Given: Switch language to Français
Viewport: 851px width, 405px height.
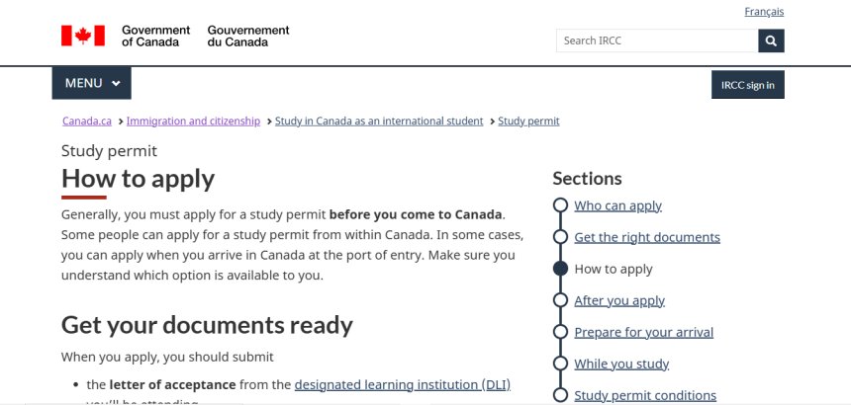Looking at the screenshot, I should (764, 12).
